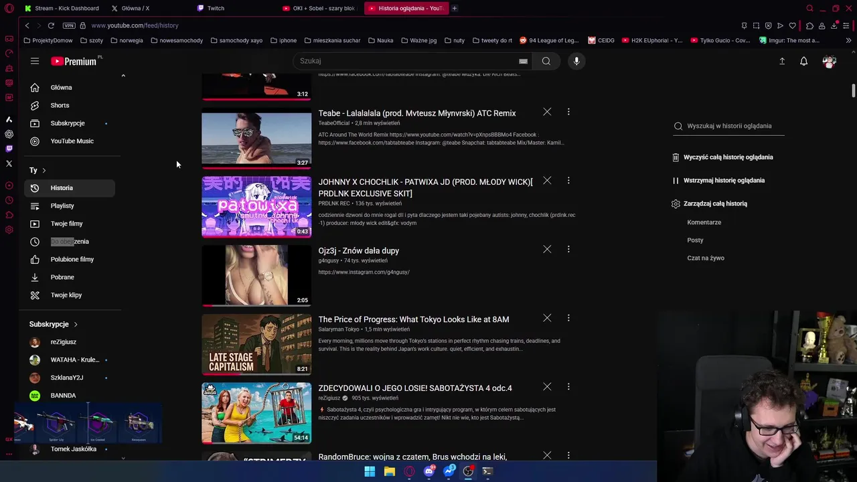Open Twoje klipy in sidebar
Image resolution: width=857 pixels, height=482 pixels.
70,295
